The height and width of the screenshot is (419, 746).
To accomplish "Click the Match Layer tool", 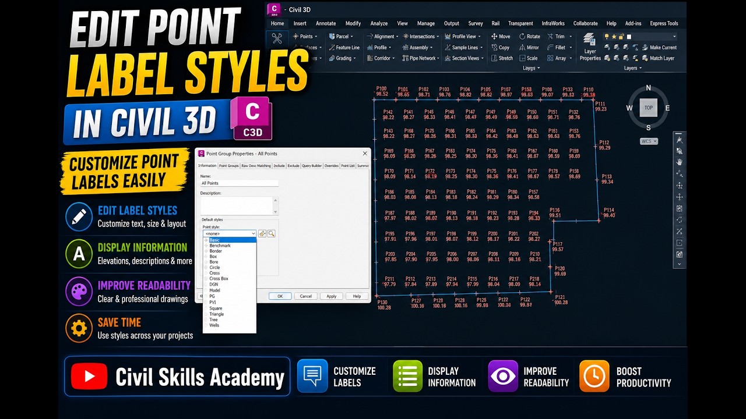I will coord(657,58).
